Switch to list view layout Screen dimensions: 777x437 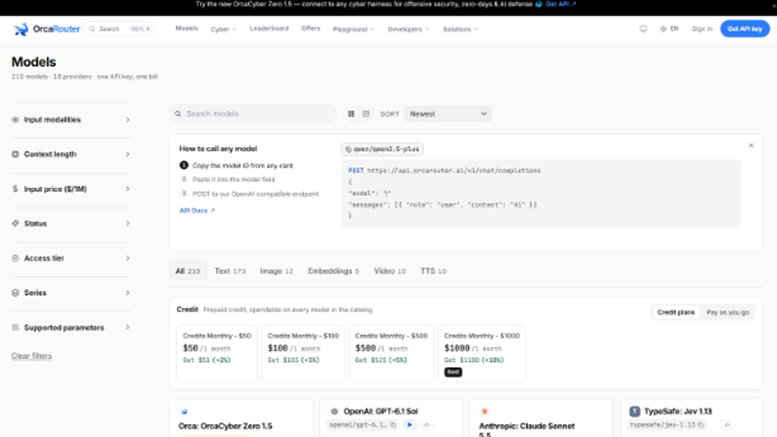coord(366,114)
